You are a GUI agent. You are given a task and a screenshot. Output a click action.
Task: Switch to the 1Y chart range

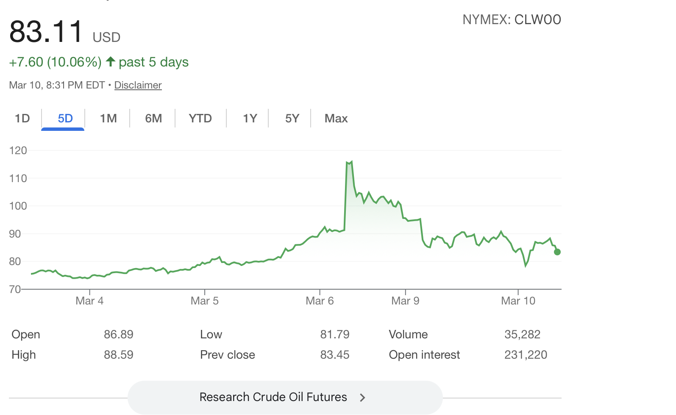[250, 118]
